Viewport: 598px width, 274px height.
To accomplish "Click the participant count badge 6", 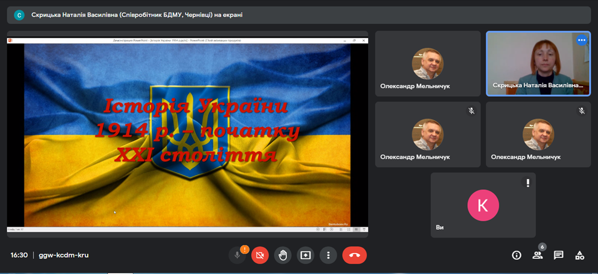I will 542,247.
